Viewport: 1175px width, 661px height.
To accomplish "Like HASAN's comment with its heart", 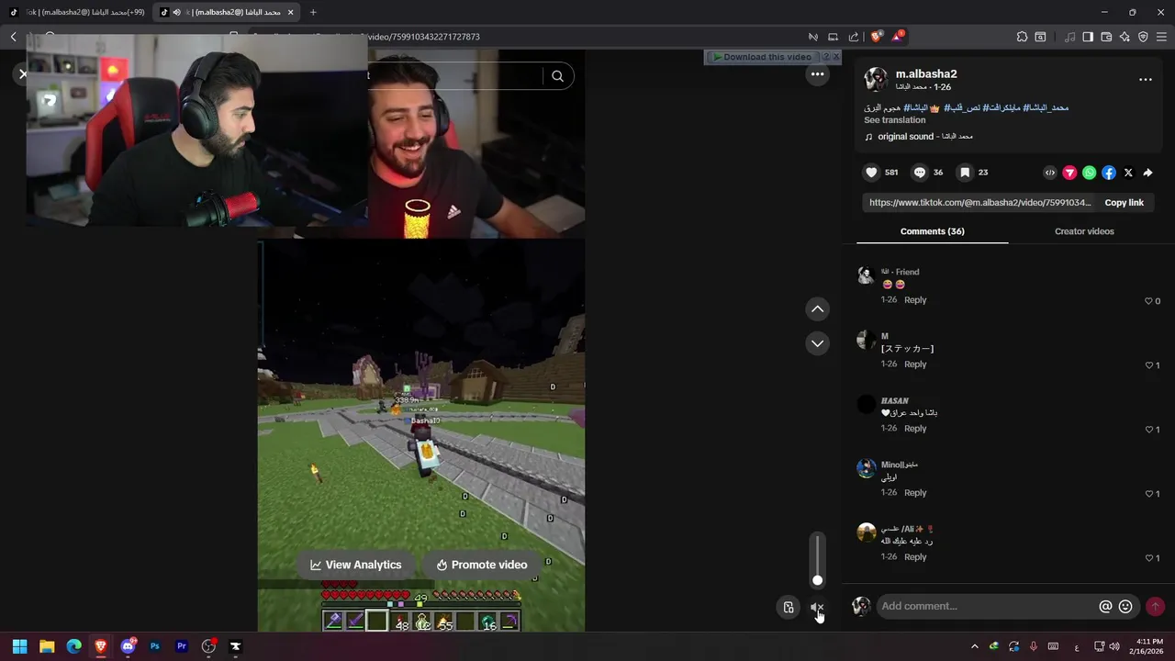I will point(1148,430).
